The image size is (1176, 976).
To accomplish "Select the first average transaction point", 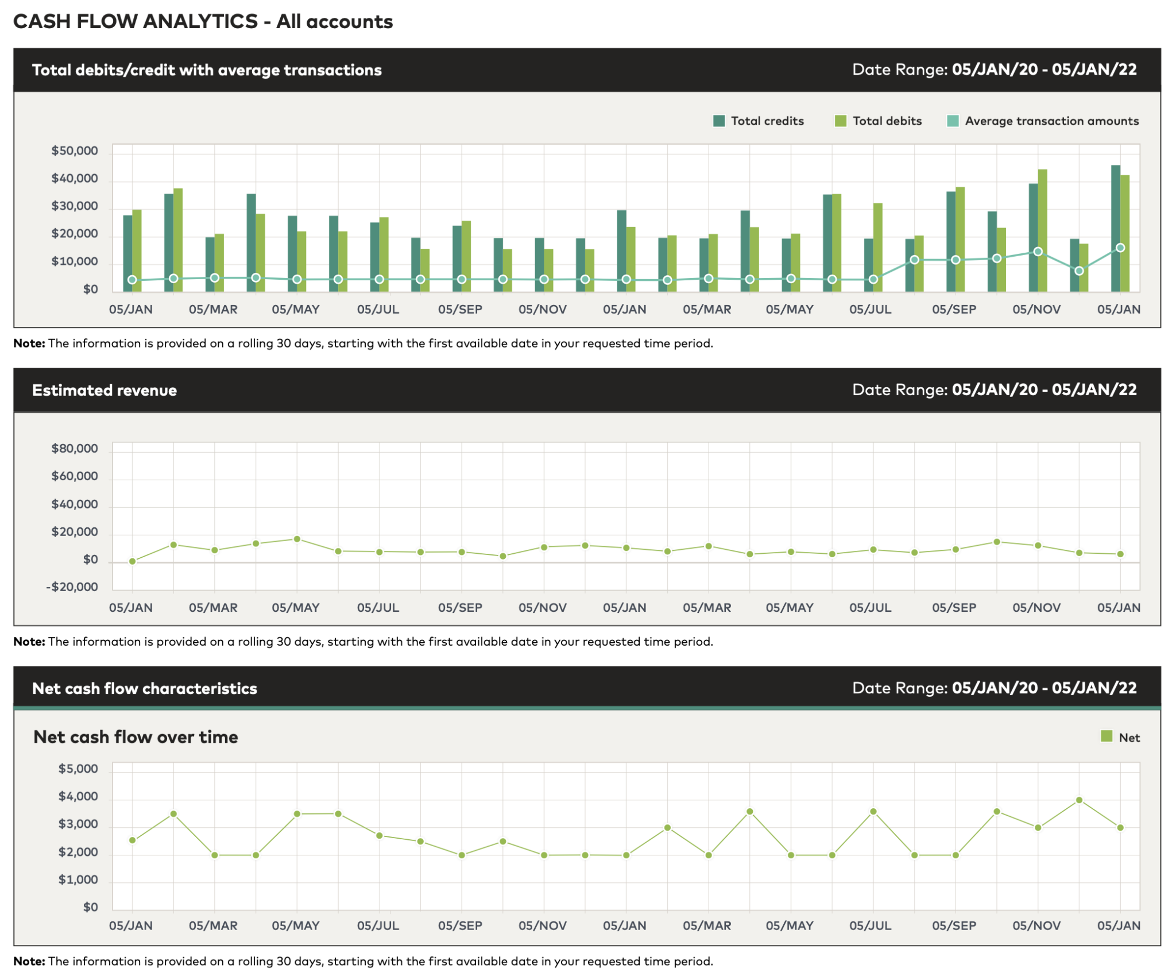I will pyautogui.click(x=133, y=280).
